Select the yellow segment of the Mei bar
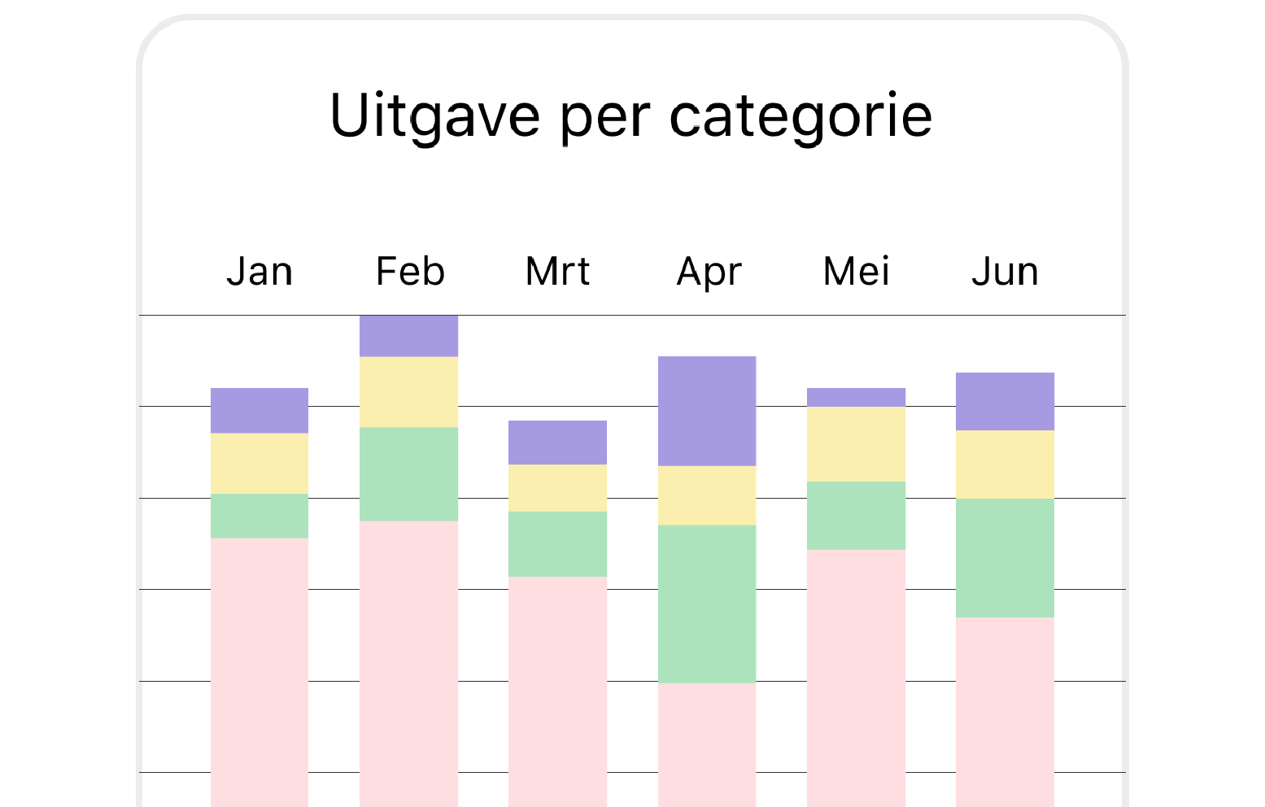The image size is (1265, 807). pos(856,444)
